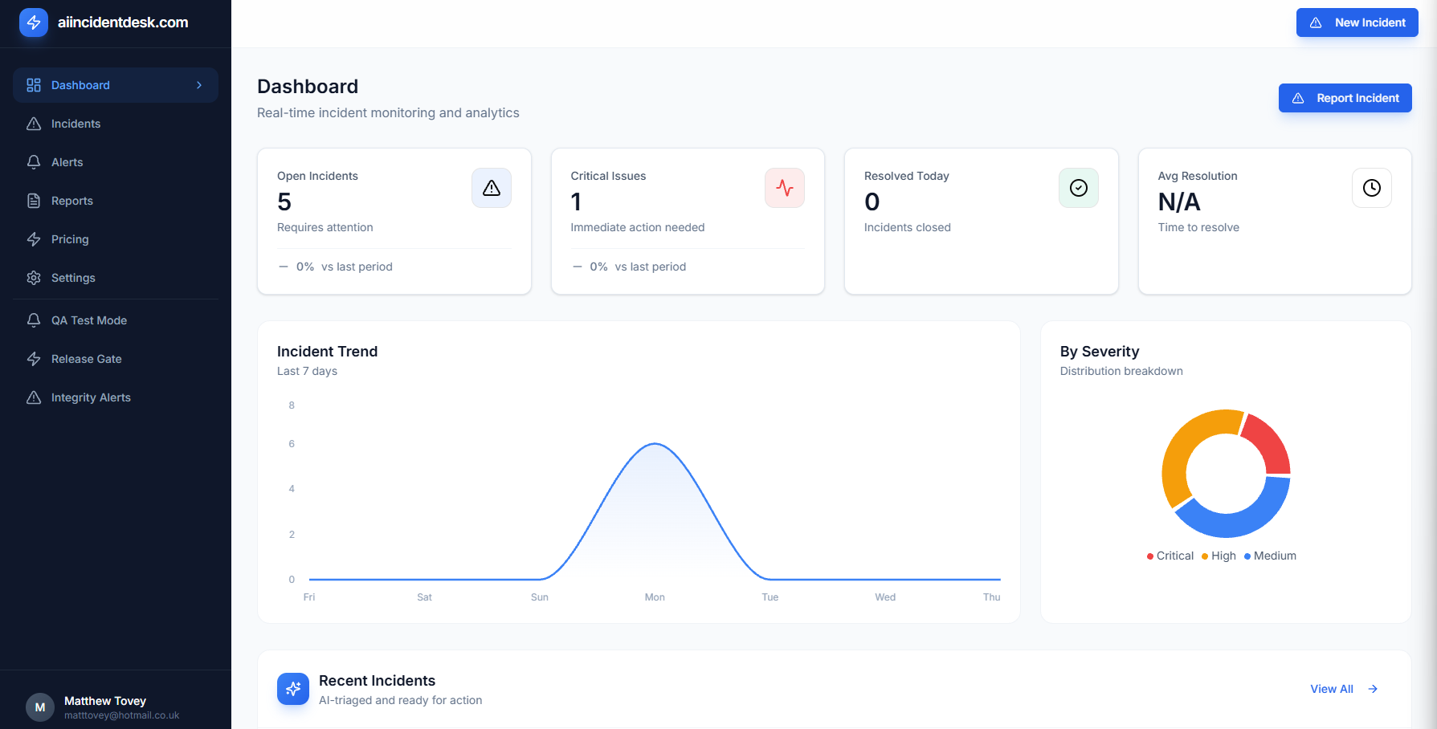Image resolution: width=1437 pixels, height=729 pixels.
Task: Click the lightning bolt logo icon
Action: [34, 22]
